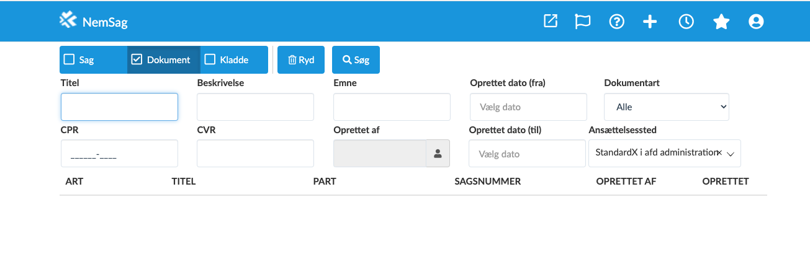Focus the CPR input field
The height and width of the screenshot is (254, 810).
[119, 154]
